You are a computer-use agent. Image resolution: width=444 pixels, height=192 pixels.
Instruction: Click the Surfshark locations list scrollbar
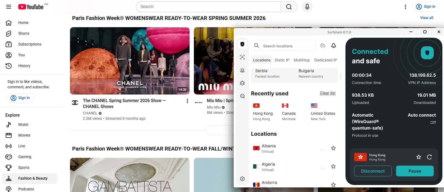tap(340, 76)
